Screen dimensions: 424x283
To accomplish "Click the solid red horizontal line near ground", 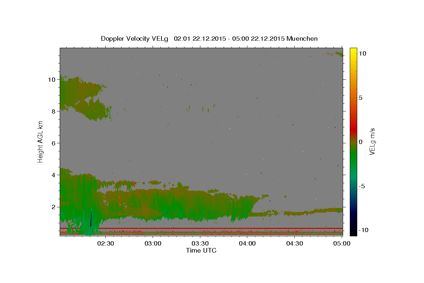I will [201, 229].
